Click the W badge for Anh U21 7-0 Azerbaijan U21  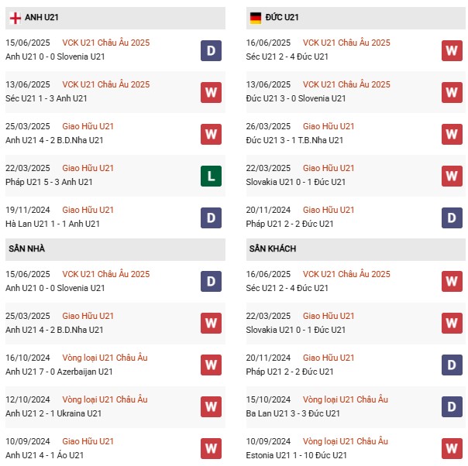[211, 364]
